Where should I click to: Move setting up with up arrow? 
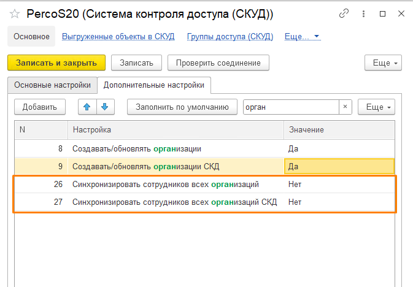(x=87, y=107)
